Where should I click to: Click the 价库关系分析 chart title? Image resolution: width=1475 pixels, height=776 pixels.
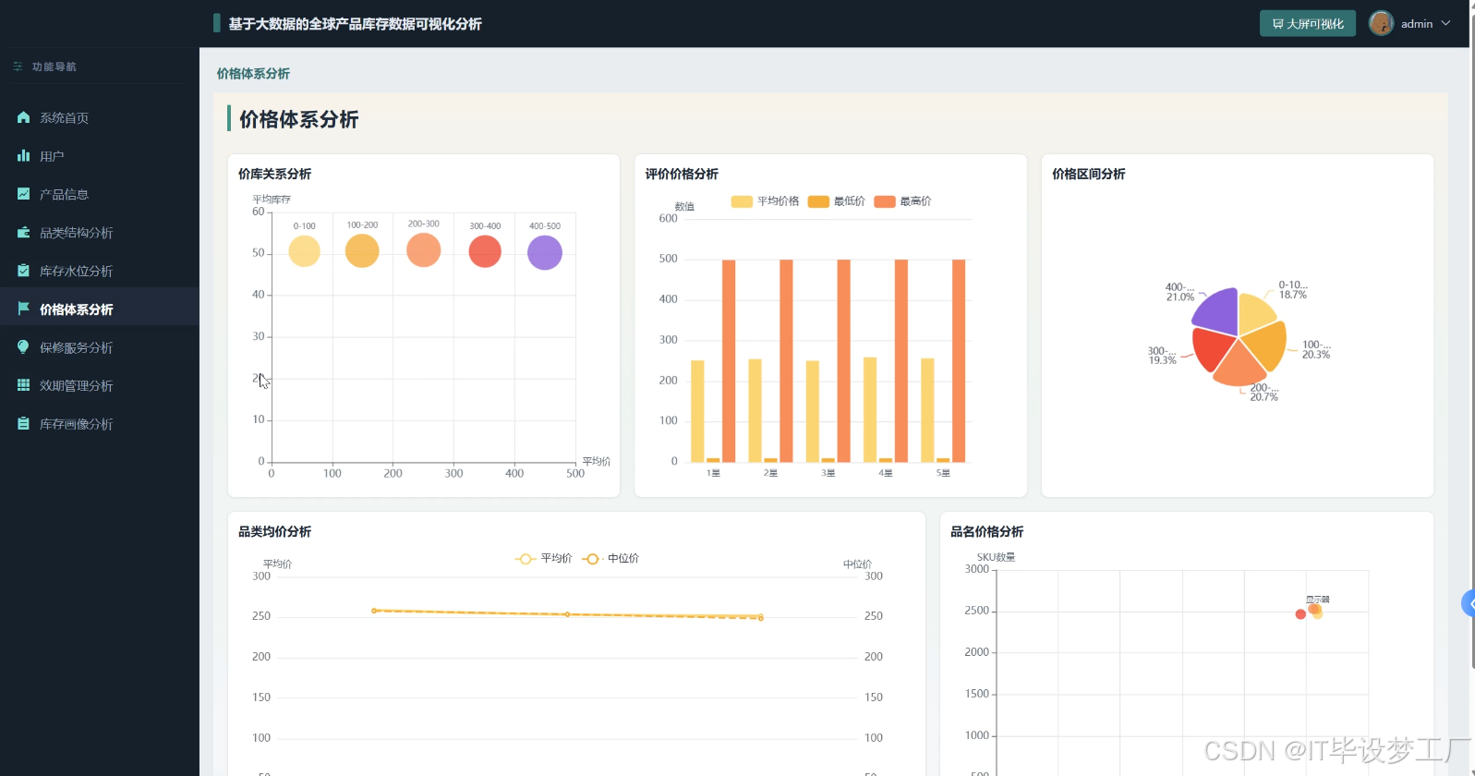click(275, 174)
